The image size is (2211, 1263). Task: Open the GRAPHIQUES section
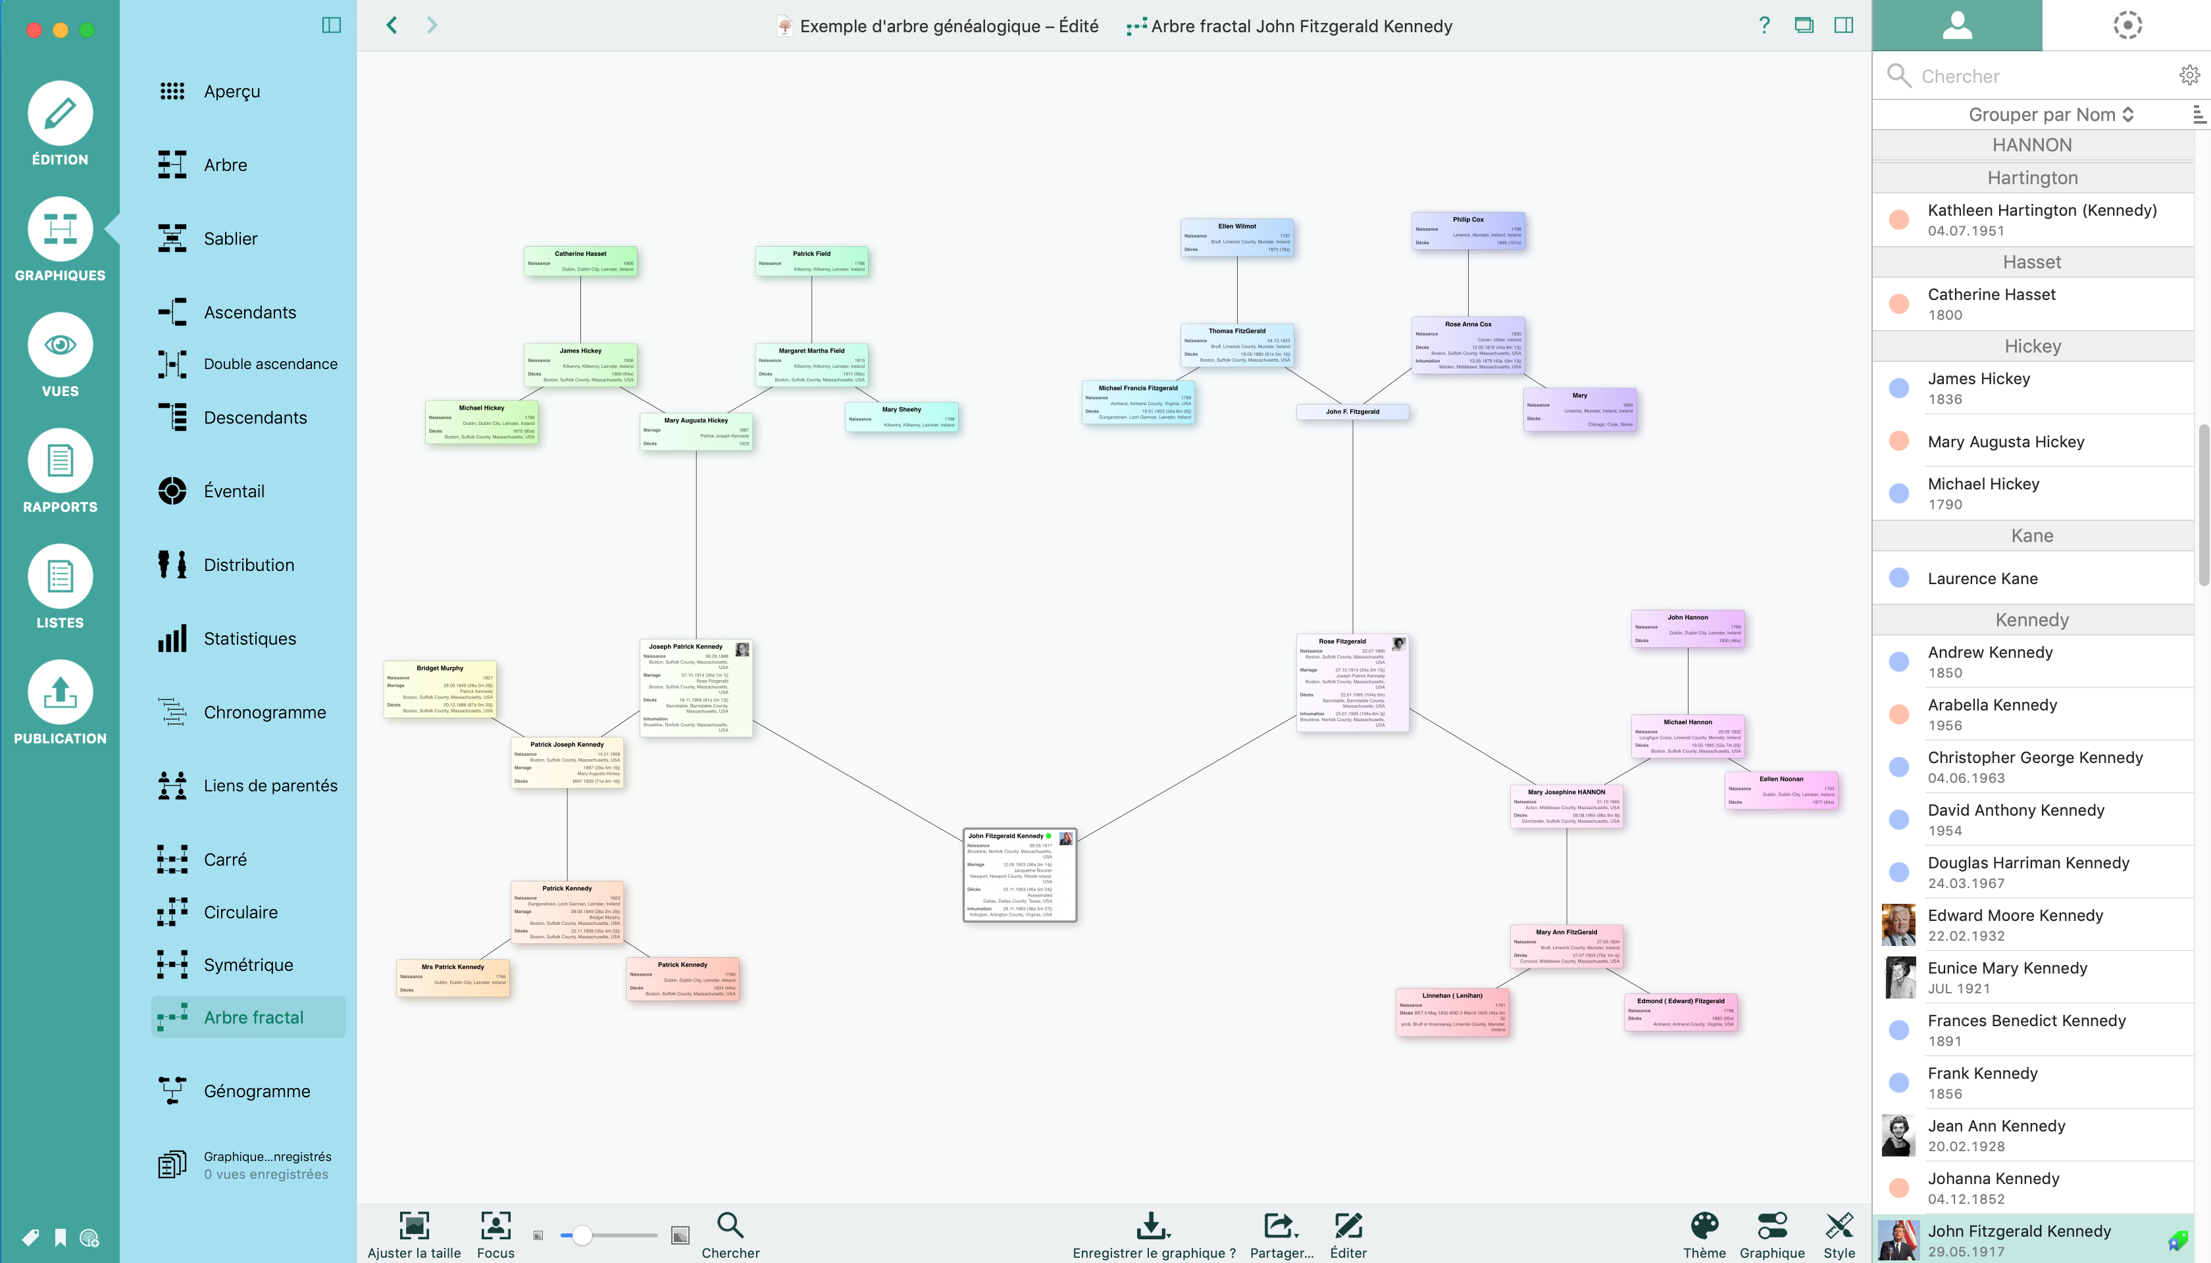60,239
